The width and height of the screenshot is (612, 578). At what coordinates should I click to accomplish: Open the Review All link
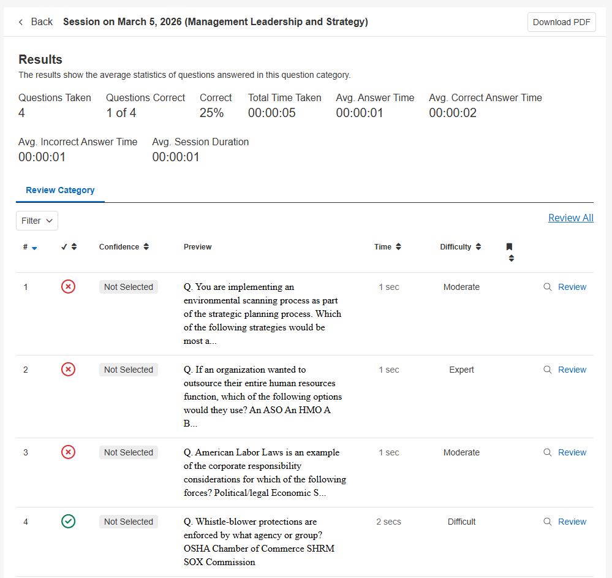click(570, 218)
